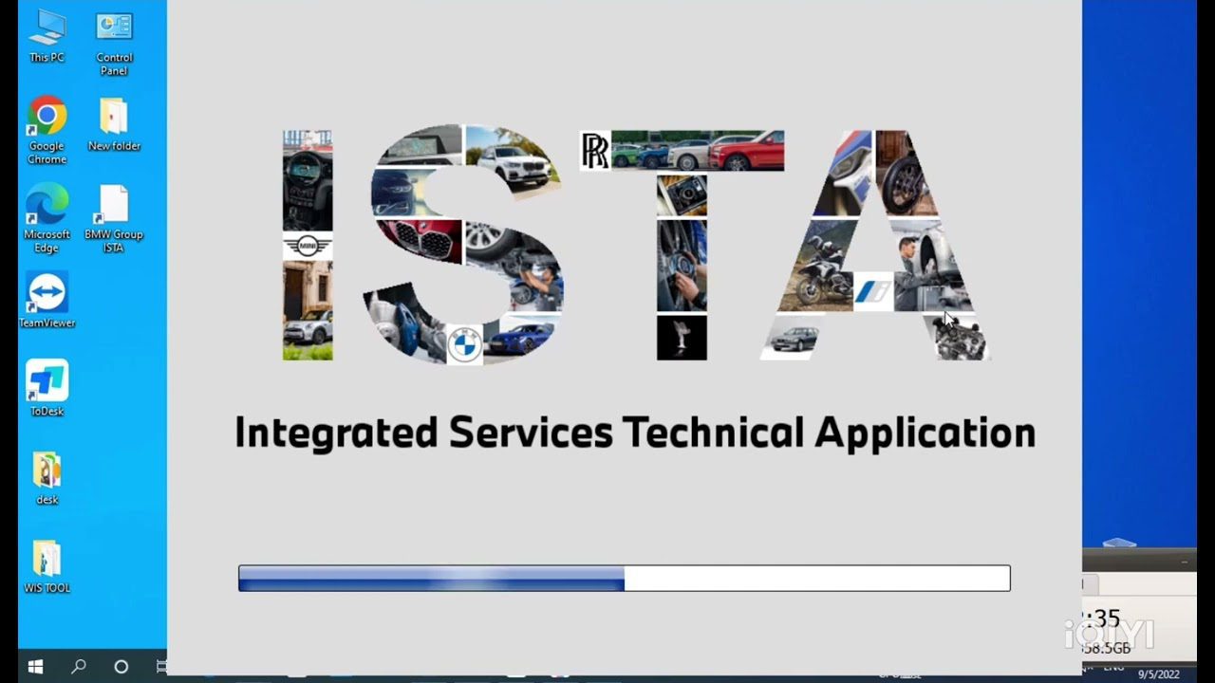Open the ToDesk application icon
Screen dimensions: 1215x683
(47, 388)
